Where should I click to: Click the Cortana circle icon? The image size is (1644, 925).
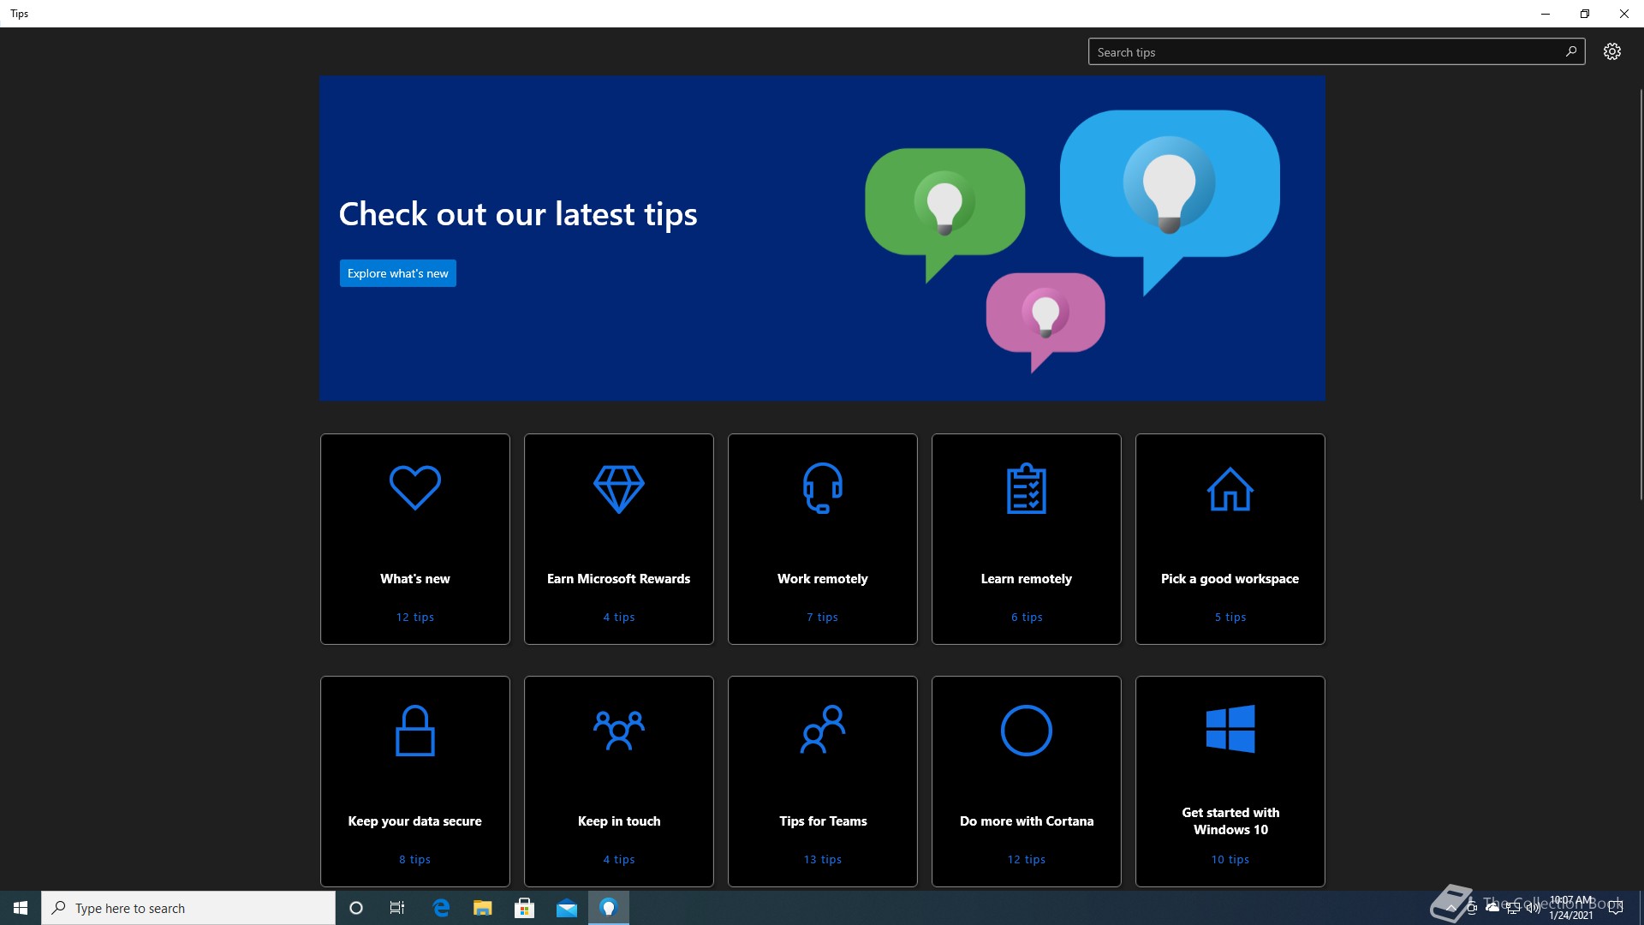point(1026,731)
